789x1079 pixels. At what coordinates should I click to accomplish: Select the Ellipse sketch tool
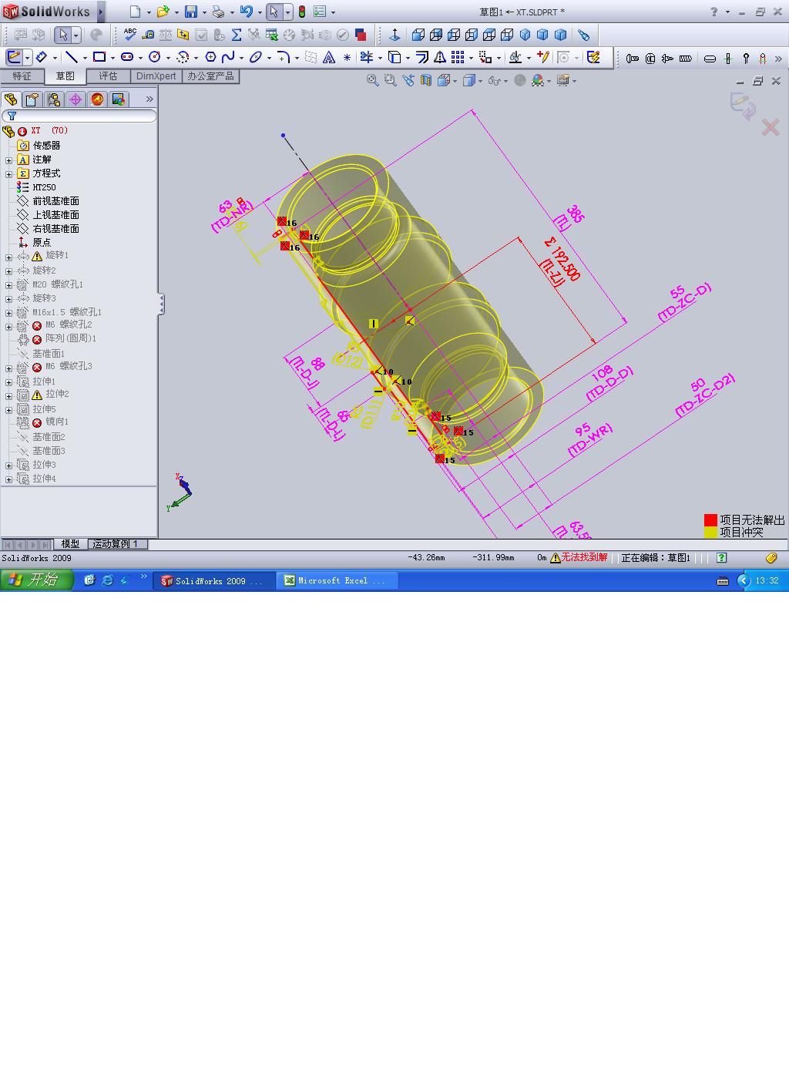pos(256,57)
